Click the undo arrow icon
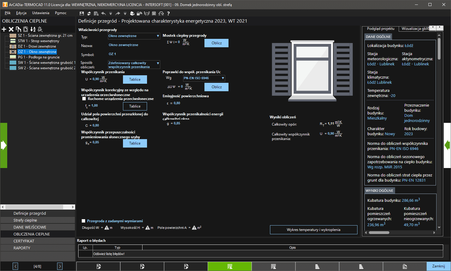The image size is (451, 271). [103, 14]
